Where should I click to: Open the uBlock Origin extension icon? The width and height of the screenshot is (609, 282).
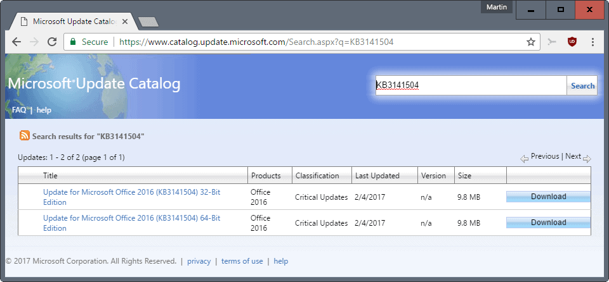tap(572, 42)
